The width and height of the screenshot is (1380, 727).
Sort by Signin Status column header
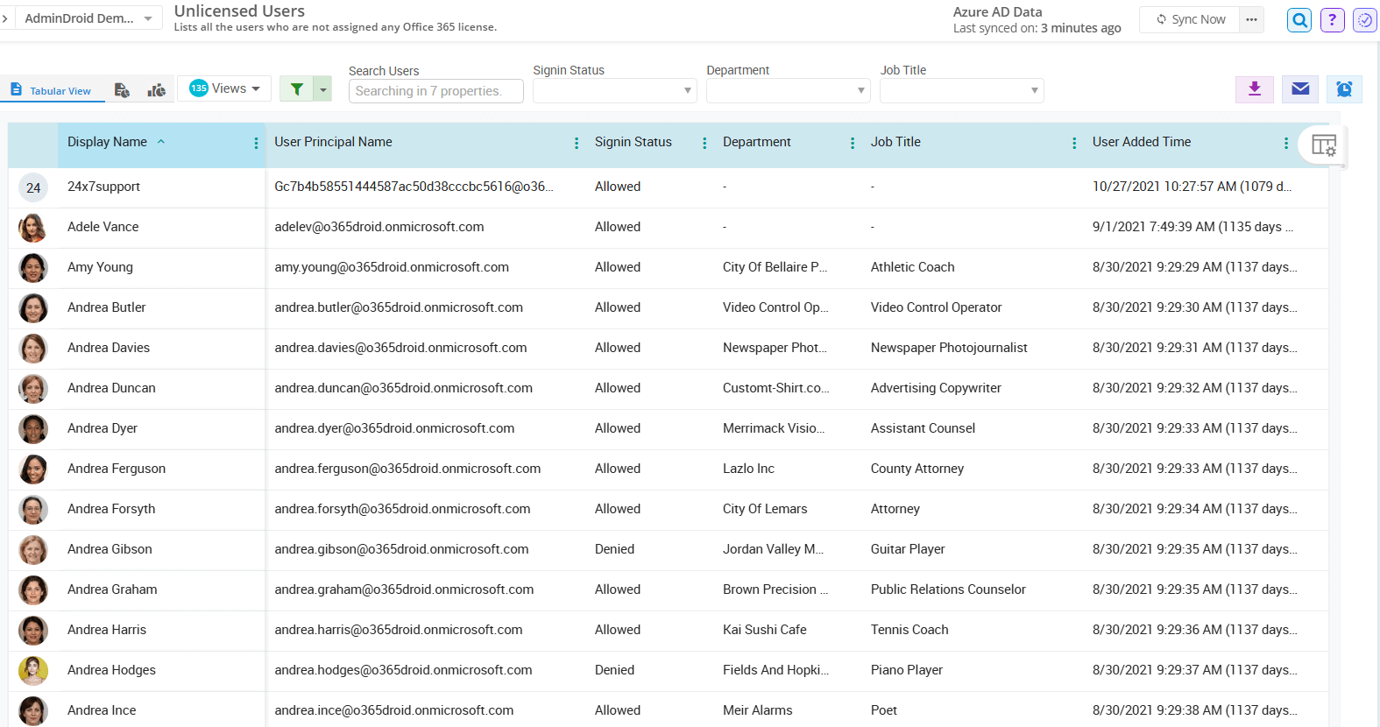(633, 142)
